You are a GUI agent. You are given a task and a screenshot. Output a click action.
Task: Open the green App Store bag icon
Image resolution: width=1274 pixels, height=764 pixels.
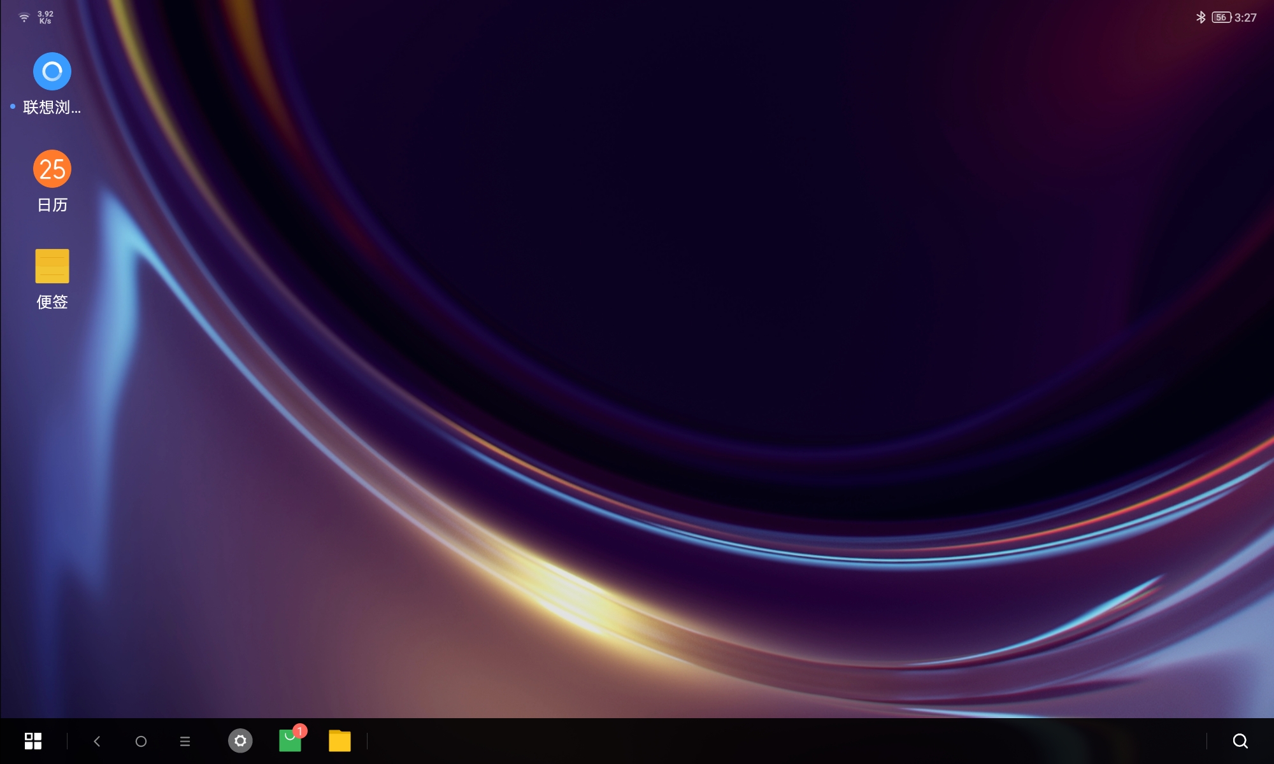[x=290, y=742]
